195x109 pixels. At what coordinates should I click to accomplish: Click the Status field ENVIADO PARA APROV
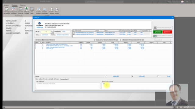(x=63, y=35)
